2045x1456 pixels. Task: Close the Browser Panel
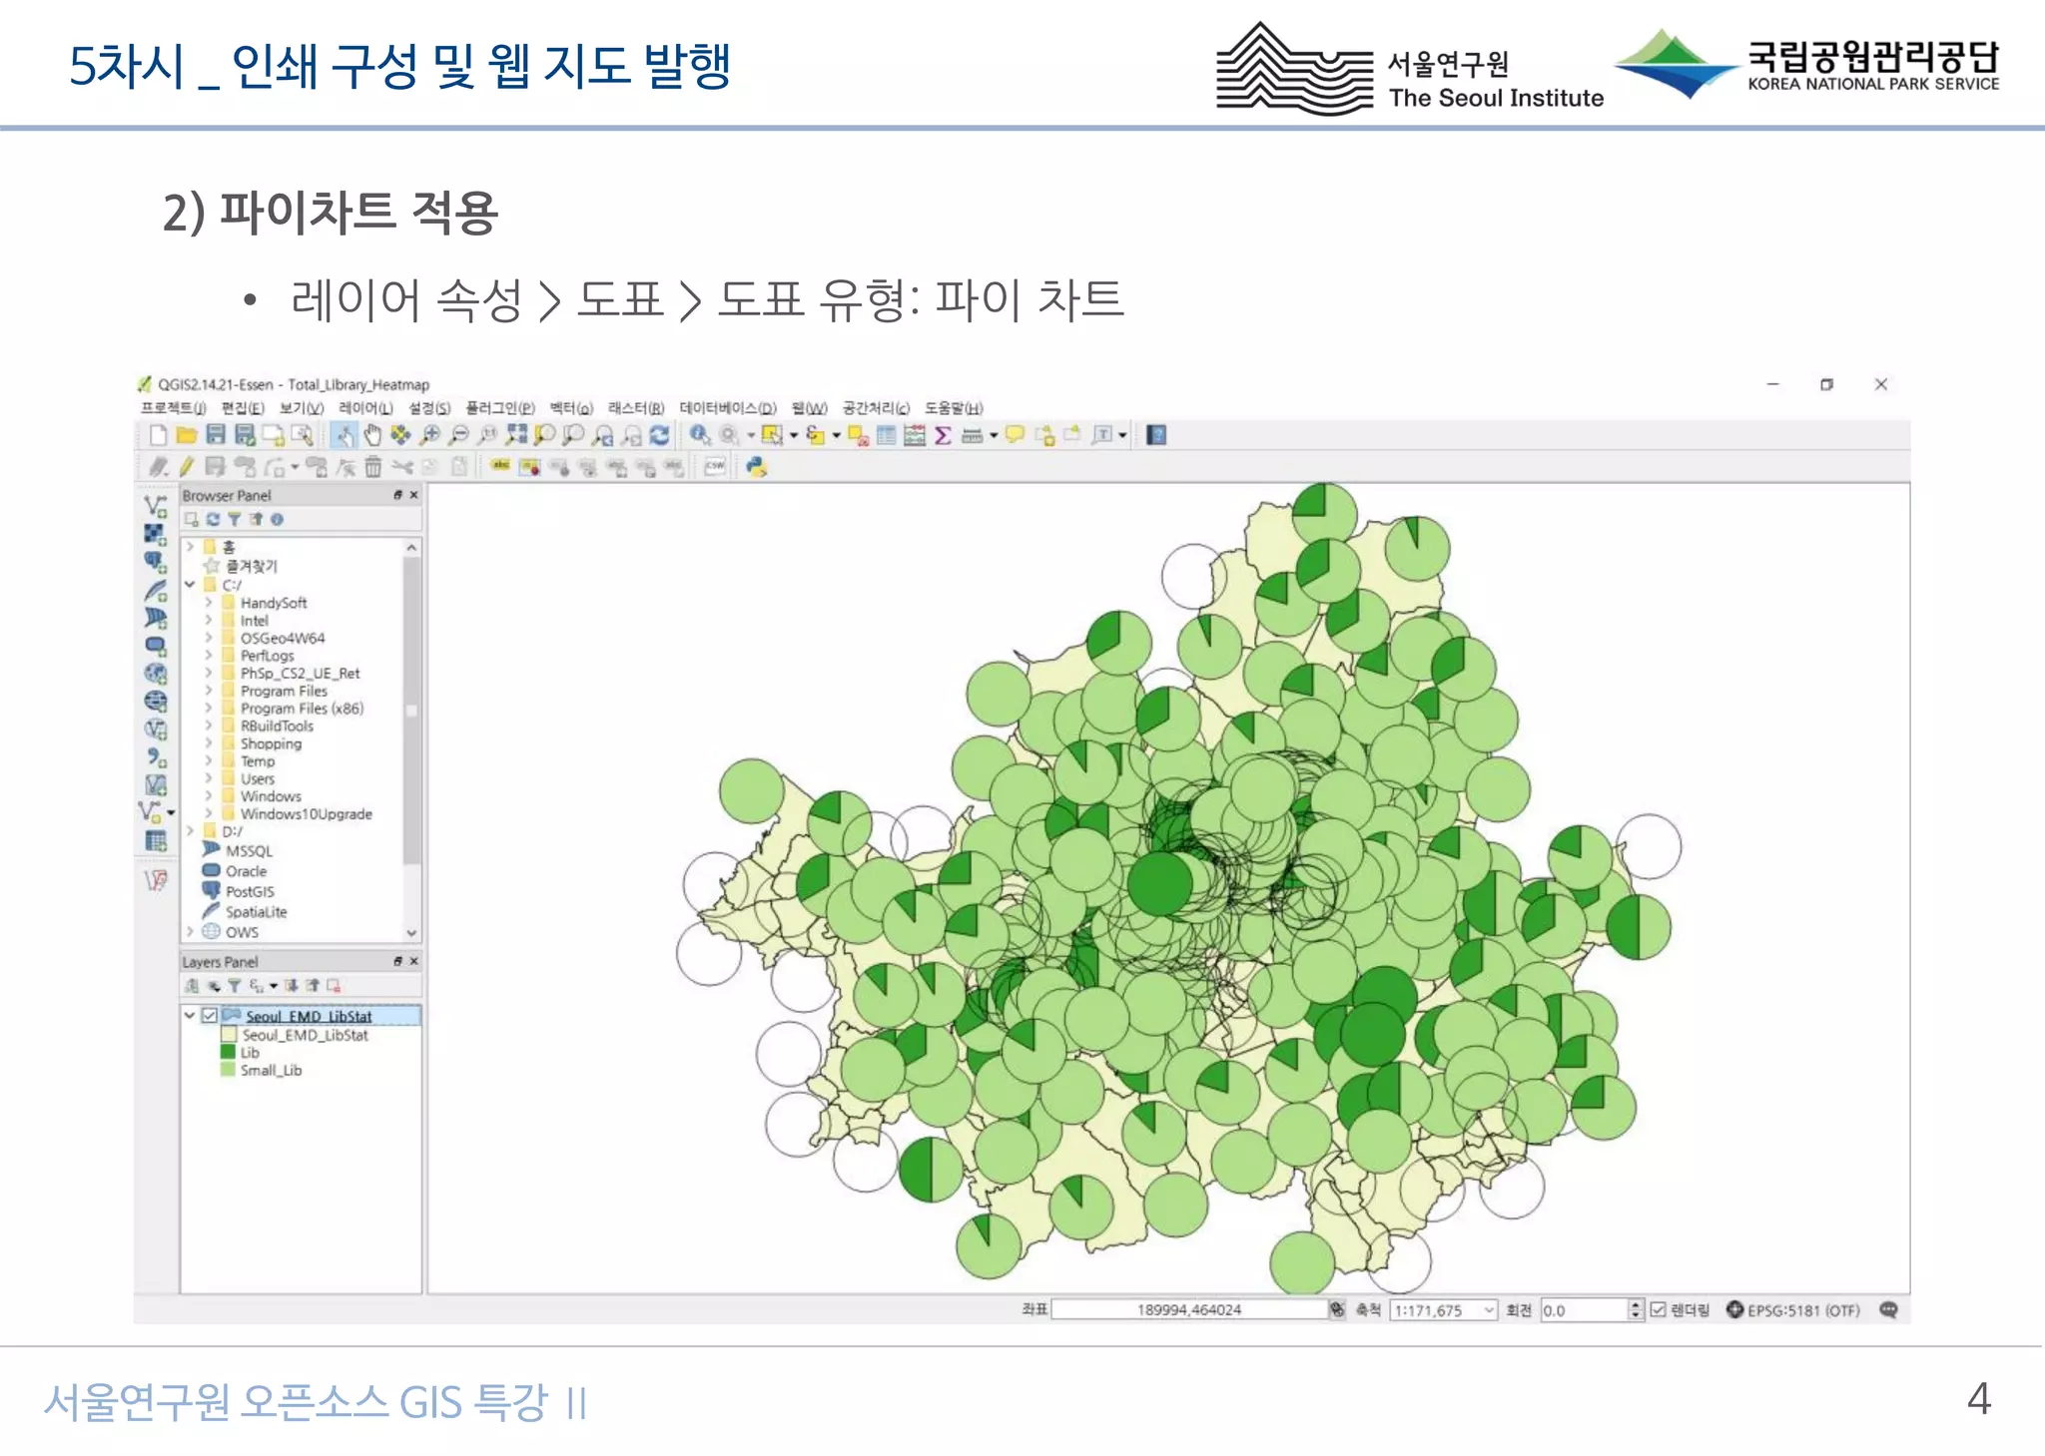pos(413,495)
